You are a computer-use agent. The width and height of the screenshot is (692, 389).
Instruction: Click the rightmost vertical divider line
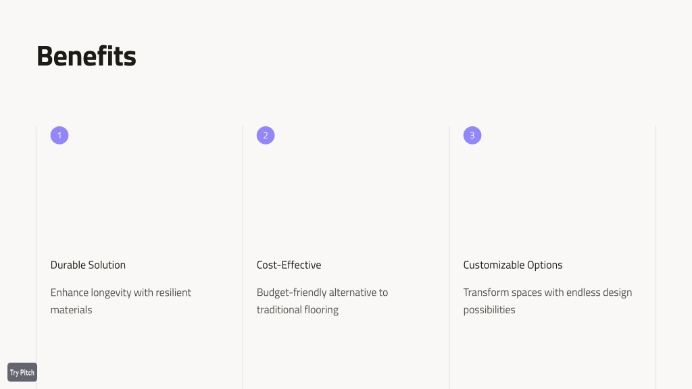(x=656, y=257)
